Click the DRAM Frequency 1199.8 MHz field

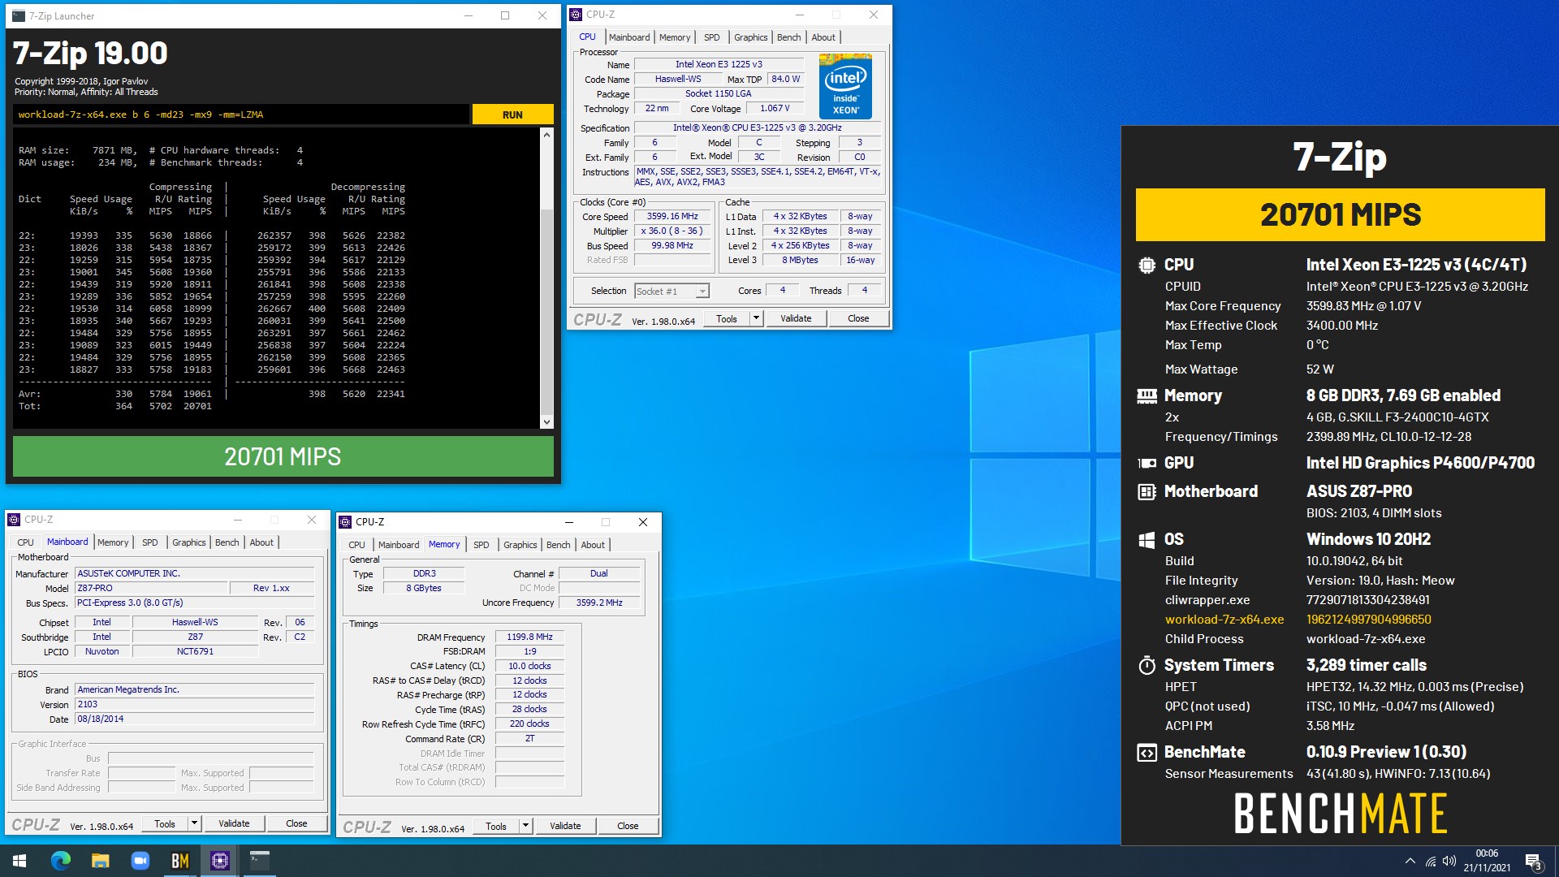[529, 637]
